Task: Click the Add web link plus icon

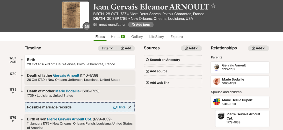Action: [147, 83]
